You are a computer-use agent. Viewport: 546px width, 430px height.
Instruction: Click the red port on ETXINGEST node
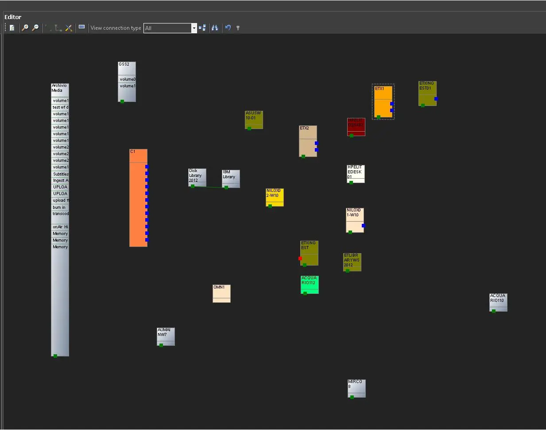[x=300, y=258]
